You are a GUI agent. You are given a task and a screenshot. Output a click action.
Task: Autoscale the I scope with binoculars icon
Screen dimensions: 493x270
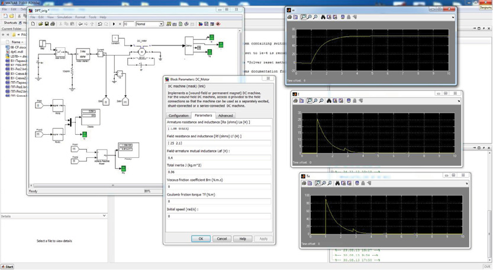tap(329, 101)
